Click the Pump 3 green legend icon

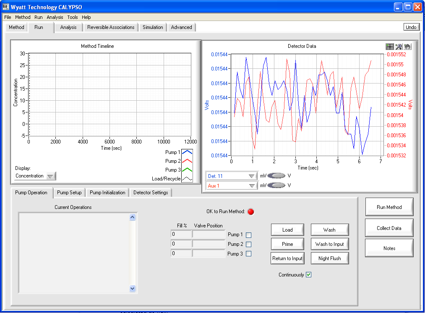point(187,170)
